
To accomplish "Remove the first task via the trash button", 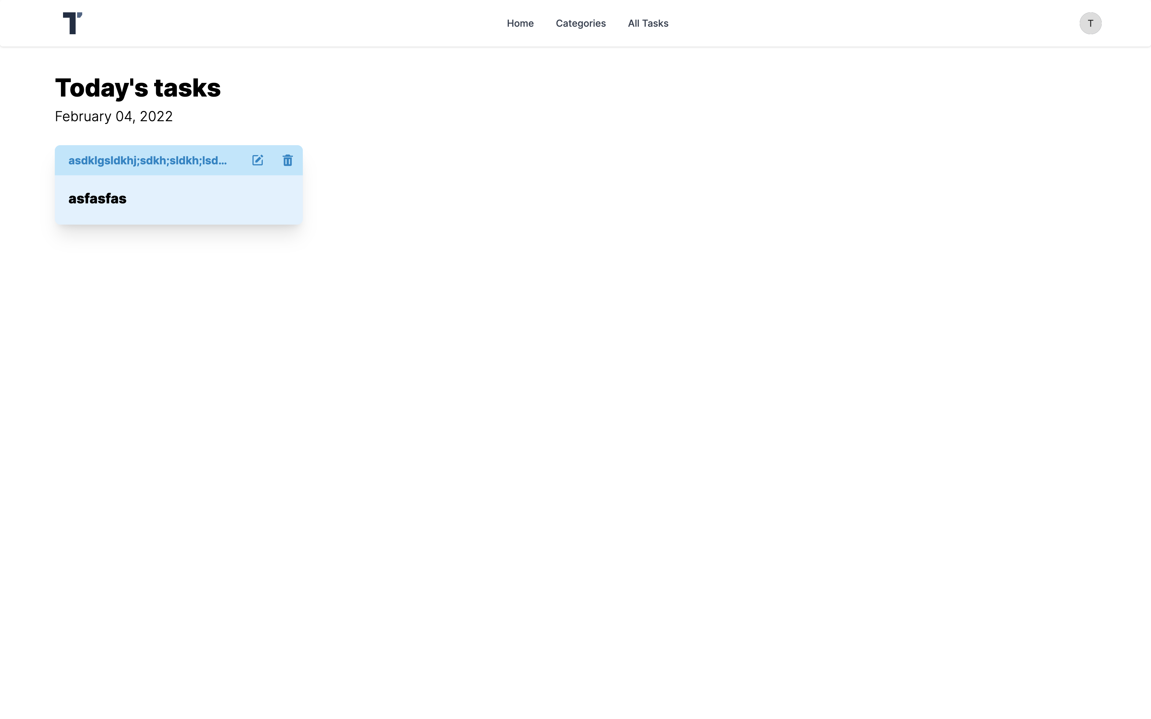I will click(x=287, y=160).
